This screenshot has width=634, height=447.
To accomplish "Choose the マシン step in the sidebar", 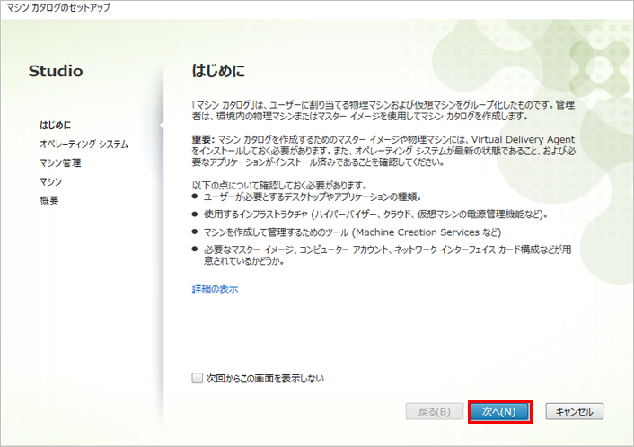I will coord(50,181).
